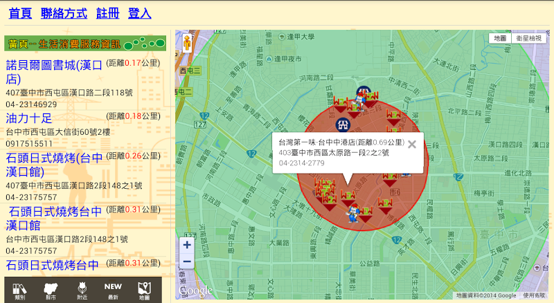Select the mascot marker at top of red circle

[x=359, y=100]
